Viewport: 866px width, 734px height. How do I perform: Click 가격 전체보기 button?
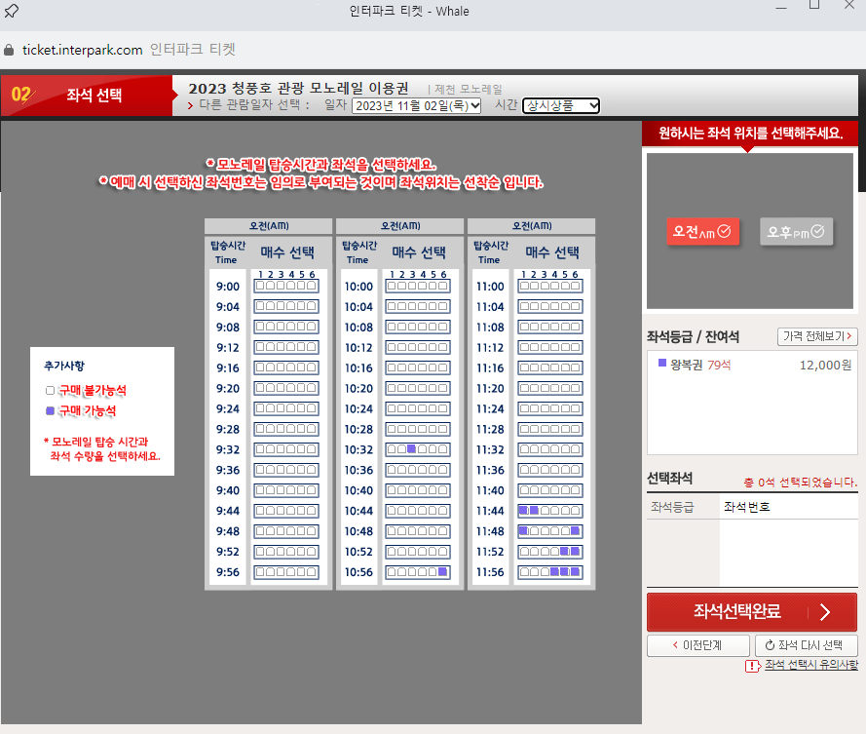click(817, 336)
